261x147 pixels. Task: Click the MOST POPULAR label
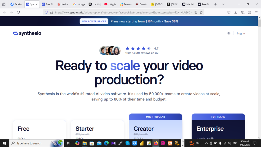pyautogui.click(x=155, y=117)
